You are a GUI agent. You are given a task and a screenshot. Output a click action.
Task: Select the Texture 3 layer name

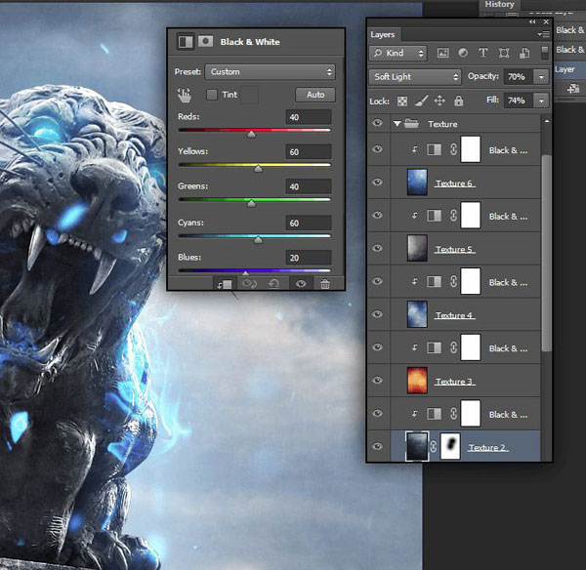pyautogui.click(x=454, y=382)
